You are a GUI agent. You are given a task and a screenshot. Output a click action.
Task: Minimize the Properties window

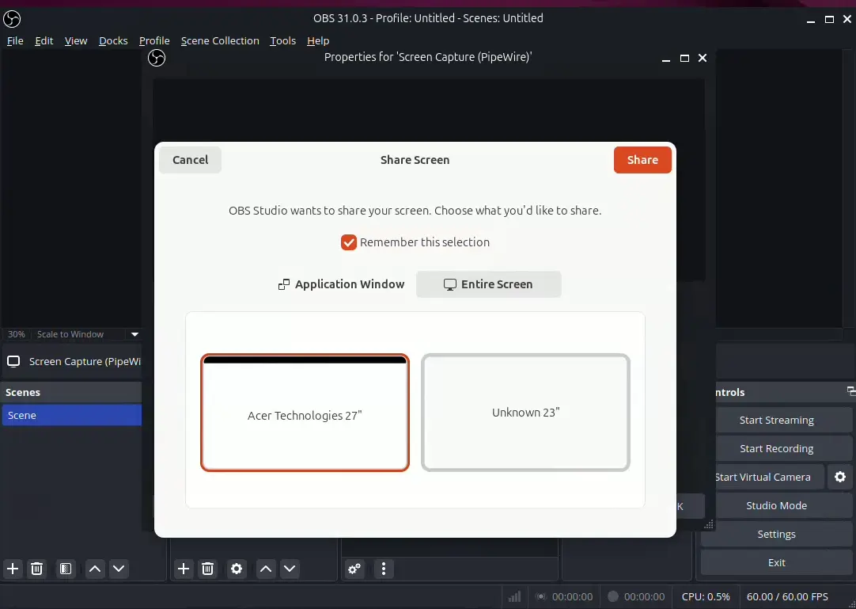coord(665,59)
